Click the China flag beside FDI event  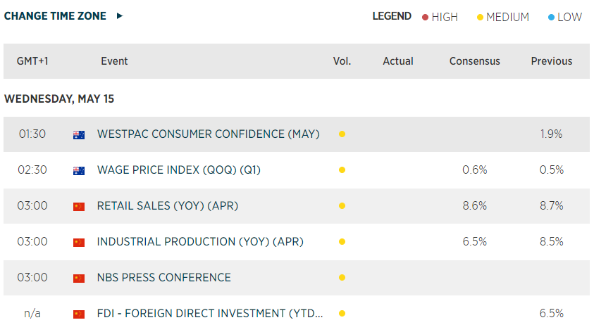point(79,314)
